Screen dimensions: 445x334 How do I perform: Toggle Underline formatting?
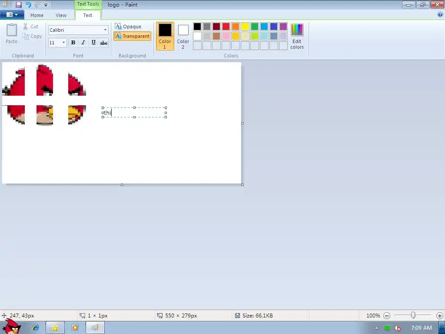coord(93,43)
